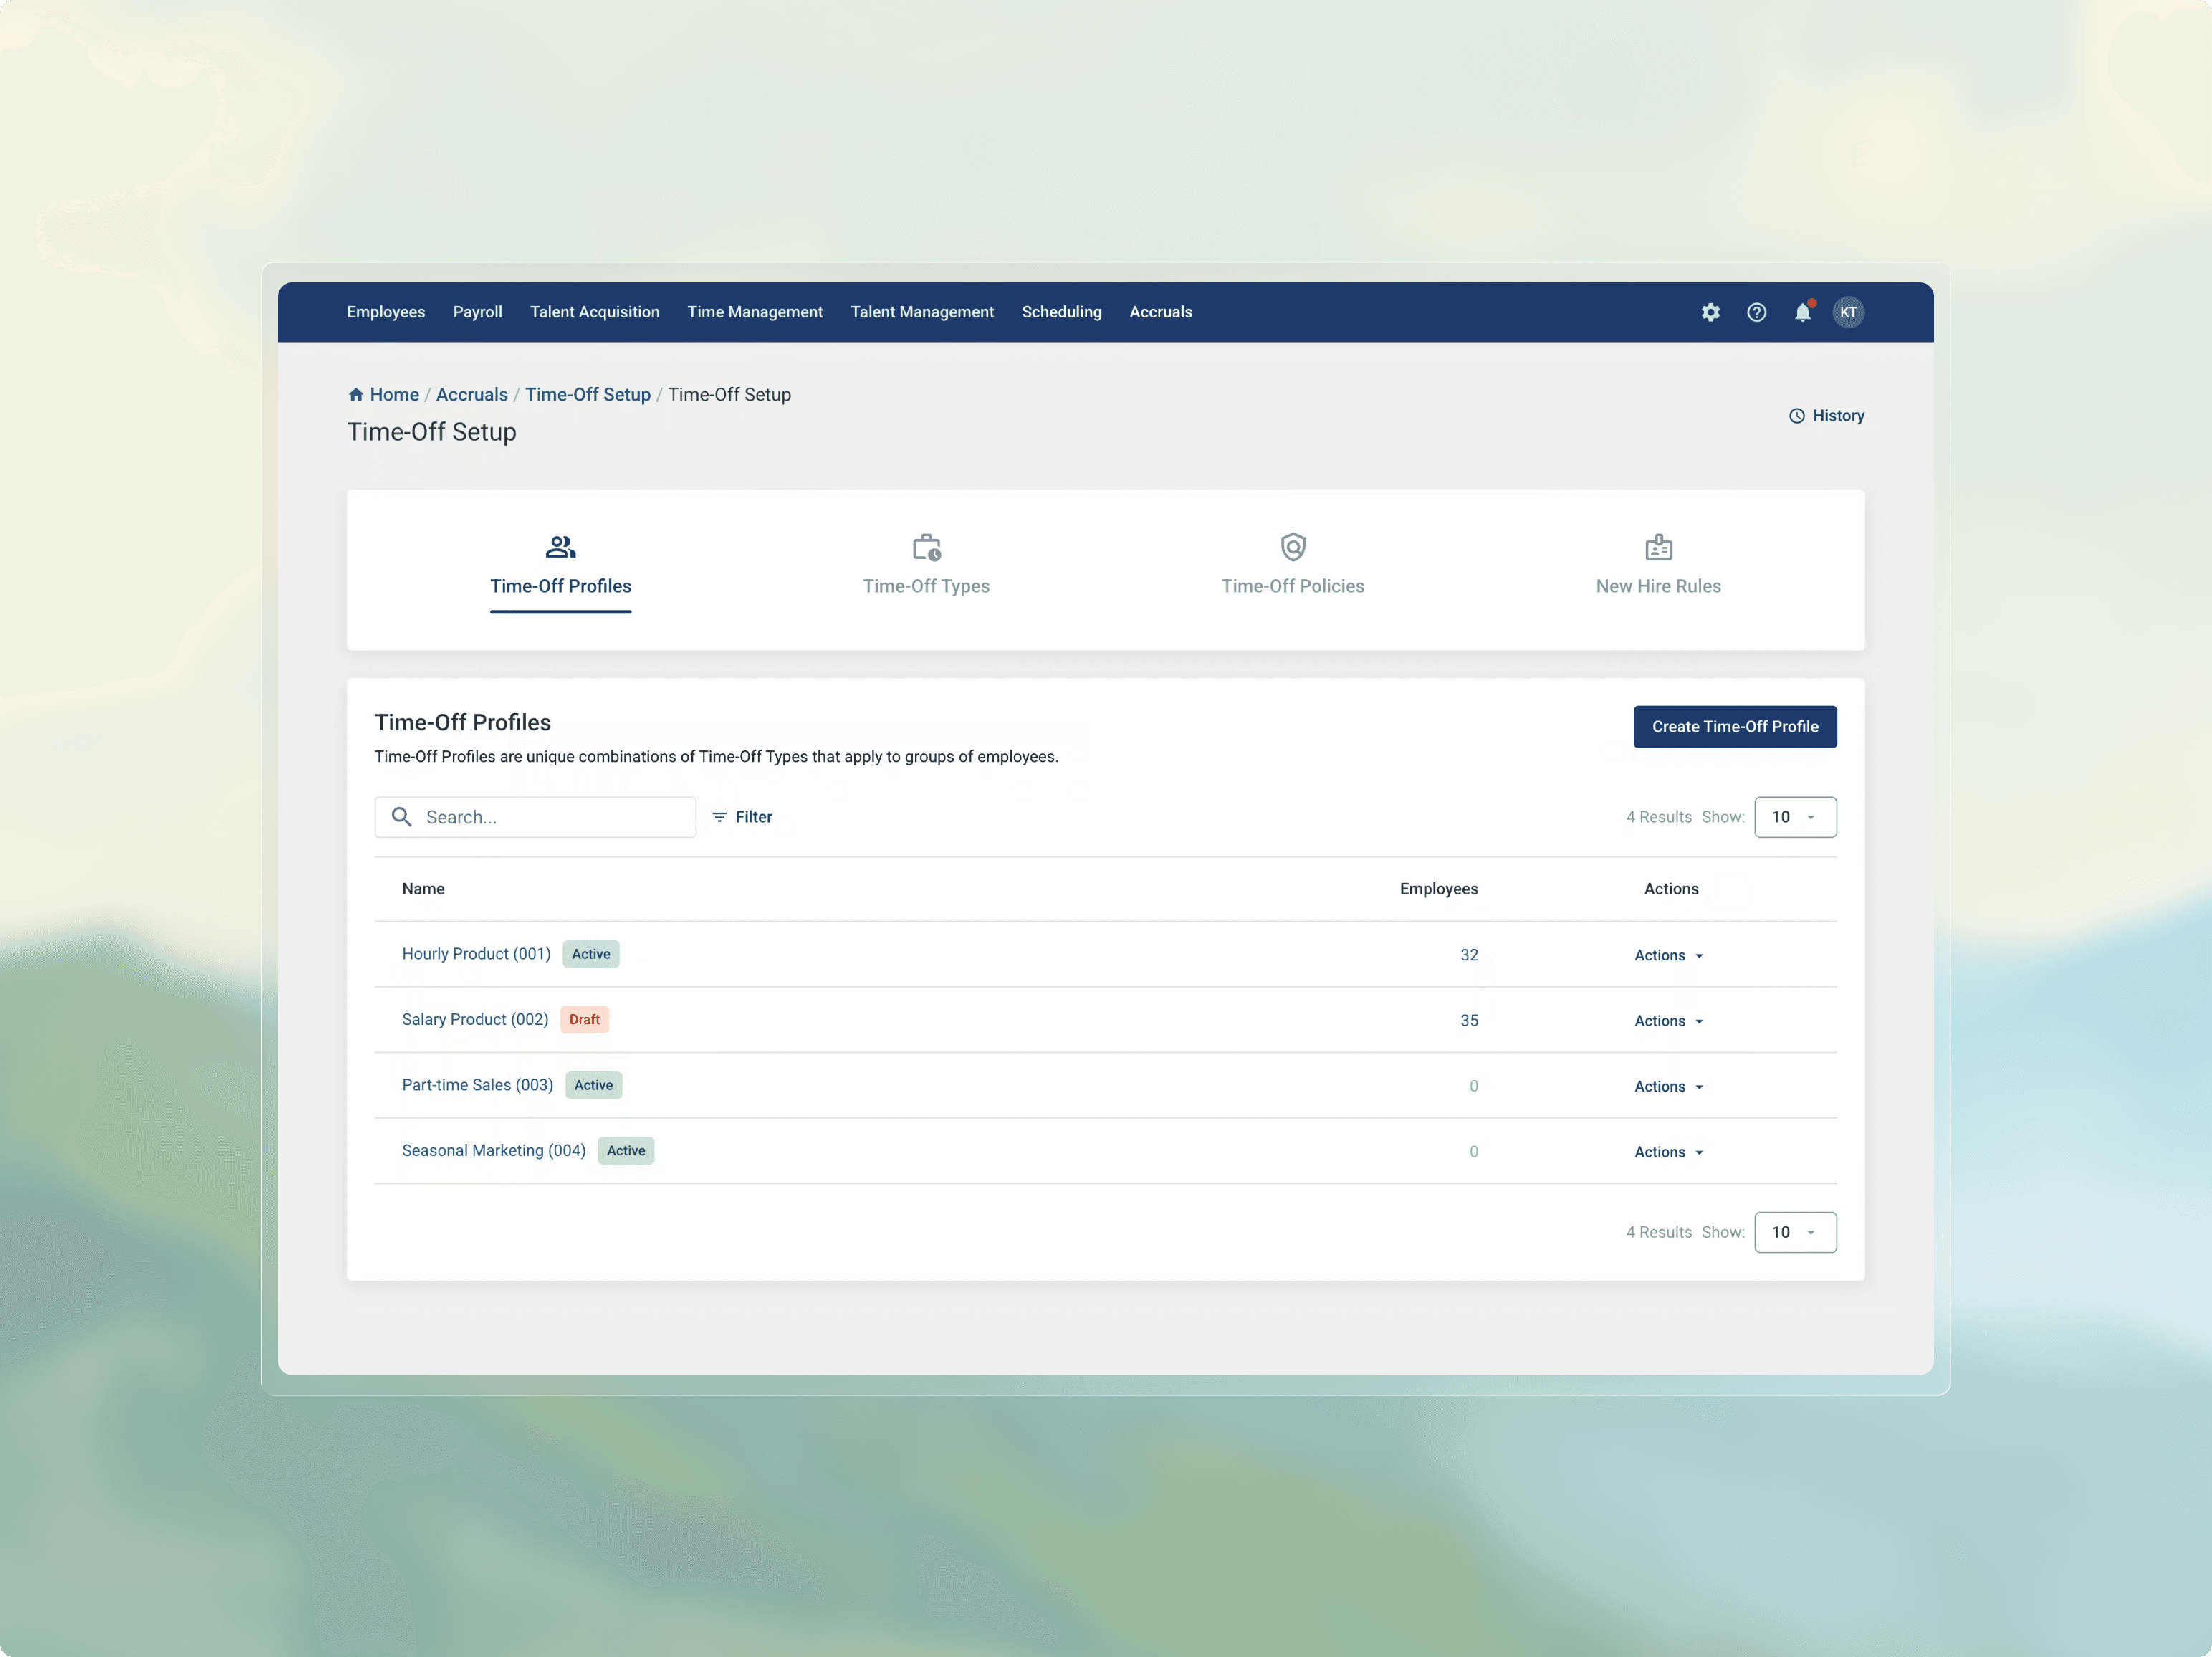Click the Active badge on Hourly Product
The height and width of the screenshot is (1657, 2212).
point(591,954)
